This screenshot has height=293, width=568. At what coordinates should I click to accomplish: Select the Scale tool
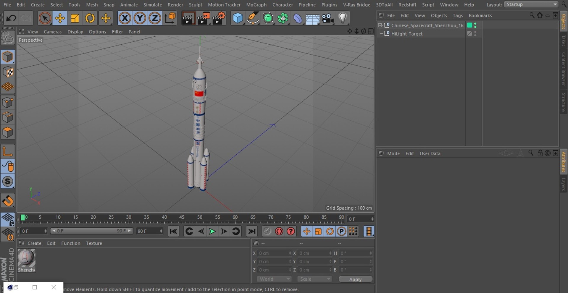click(x=75, y=18)
